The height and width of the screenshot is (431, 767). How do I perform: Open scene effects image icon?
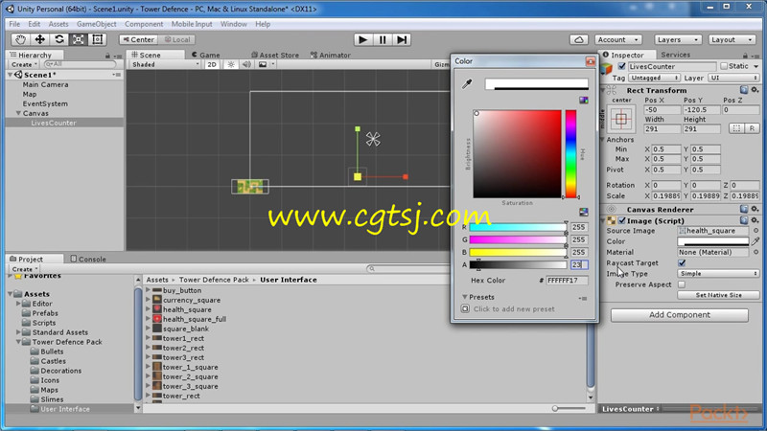tap(263, 64)
